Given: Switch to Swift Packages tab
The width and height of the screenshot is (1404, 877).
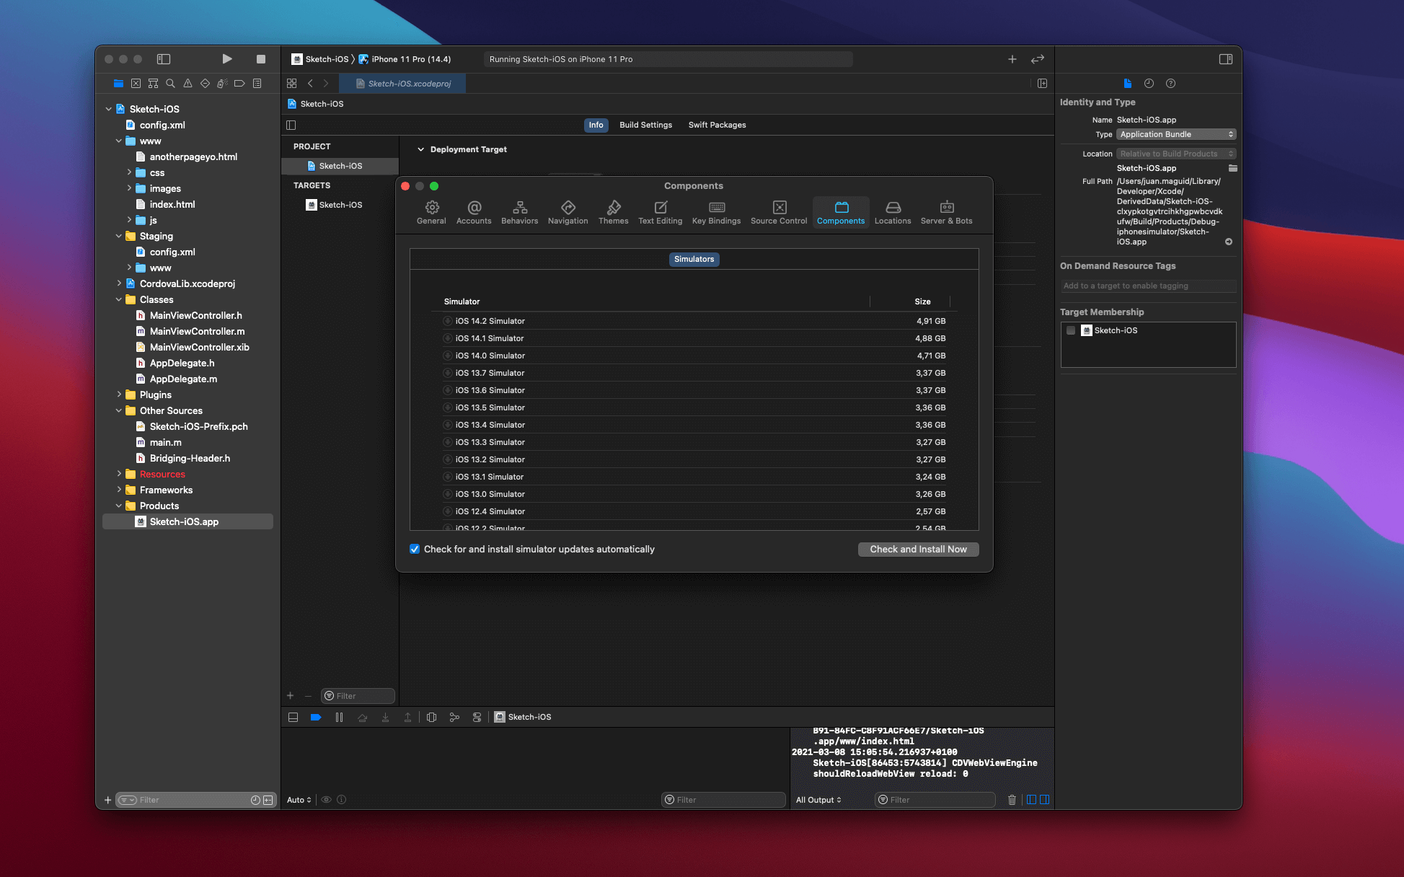Looking at the screenshot, I should [x=717, y=125].
